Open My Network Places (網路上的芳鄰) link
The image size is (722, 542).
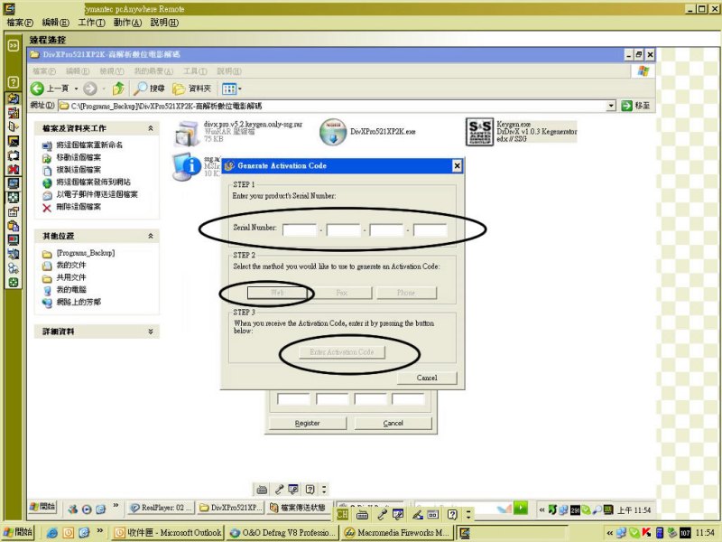pyautogui.click(x=79, y=302)
